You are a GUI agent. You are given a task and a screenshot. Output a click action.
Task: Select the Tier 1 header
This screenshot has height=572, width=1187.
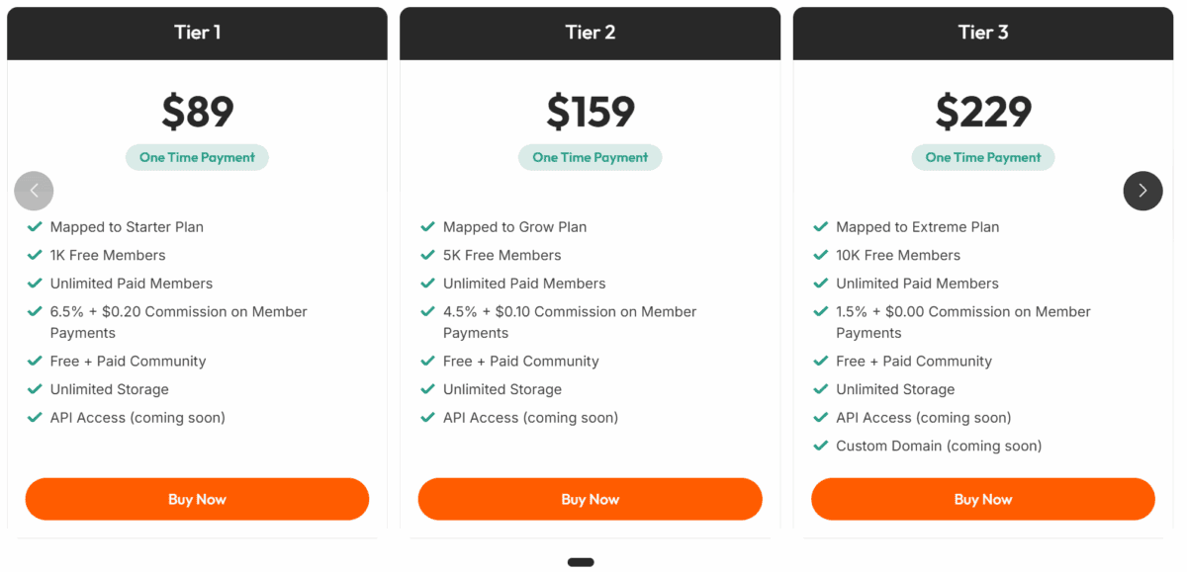pyautogui.click(x=197, y=33)
